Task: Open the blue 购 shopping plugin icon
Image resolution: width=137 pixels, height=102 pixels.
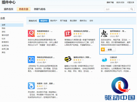Action: 31,60
